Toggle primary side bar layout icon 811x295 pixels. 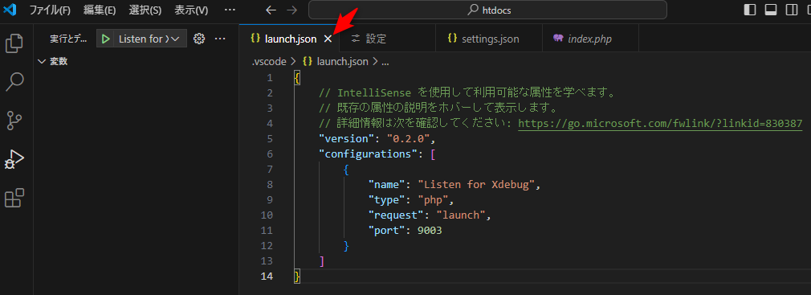[x=749, y=10]
